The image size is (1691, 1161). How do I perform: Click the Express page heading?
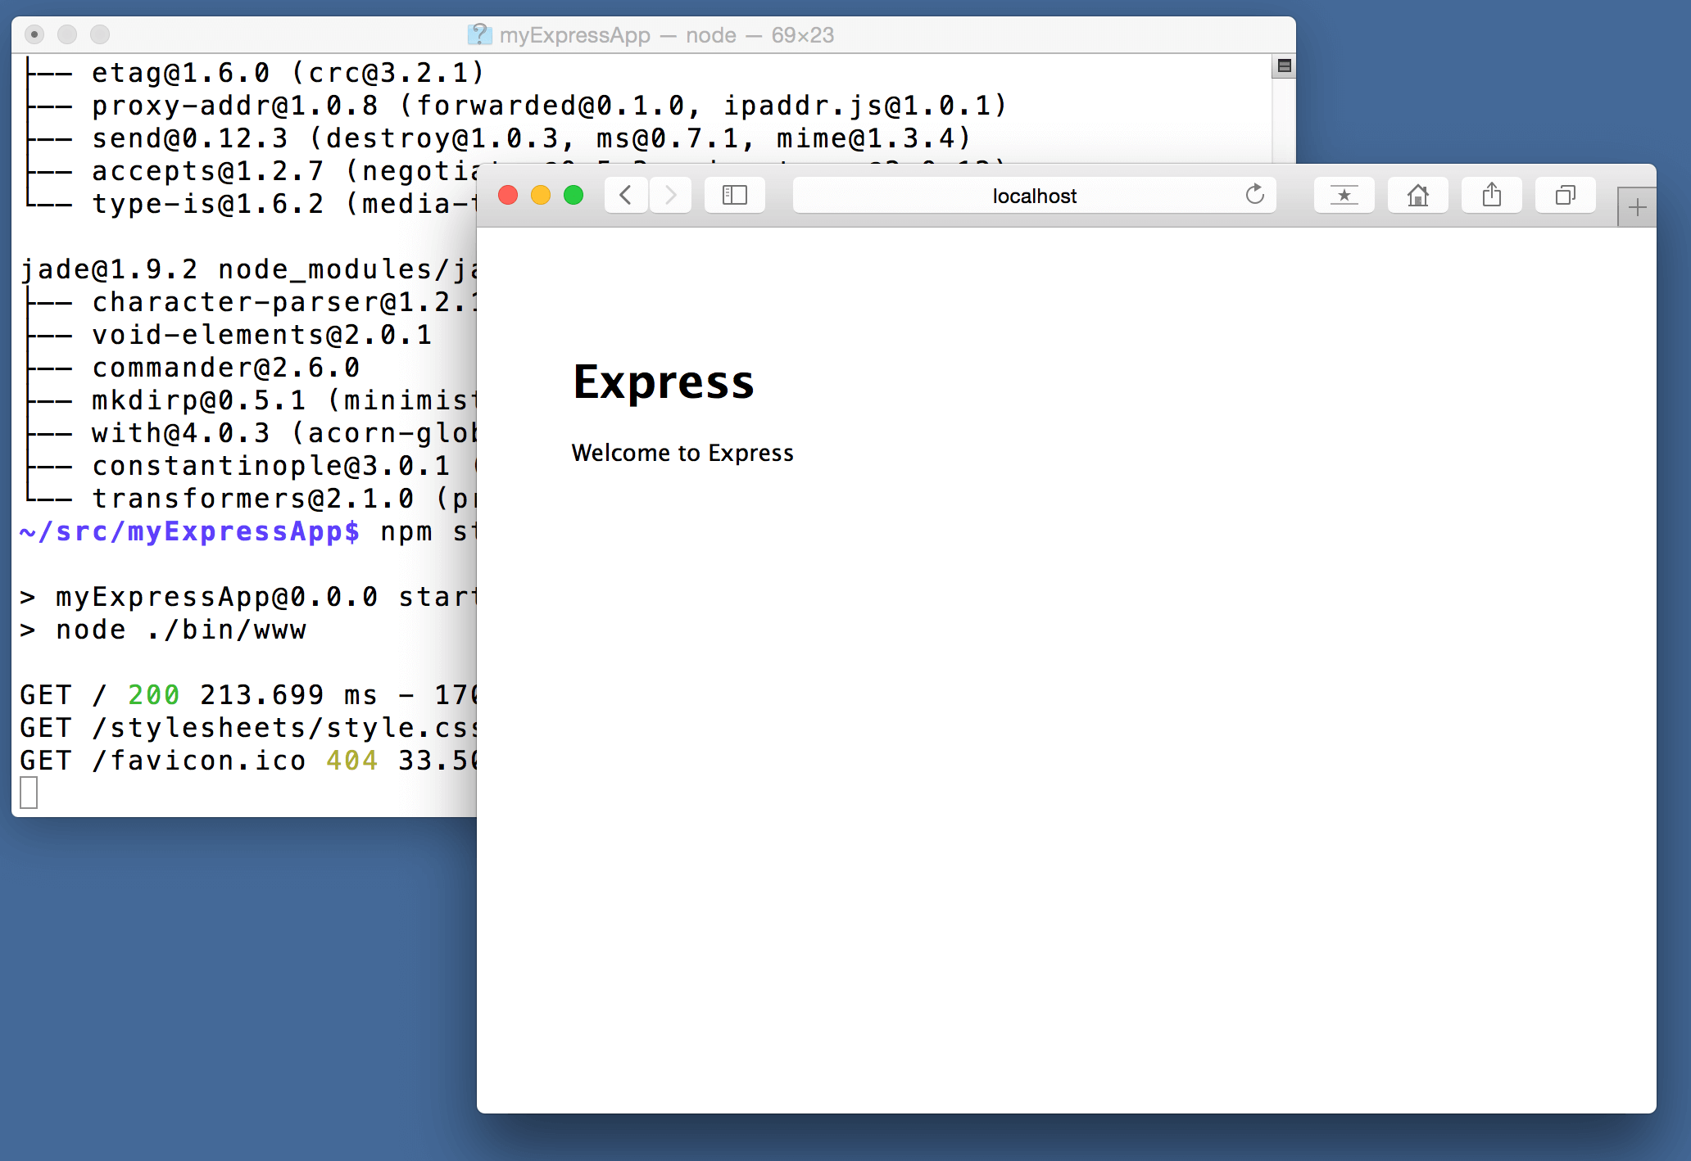(664, 381)
